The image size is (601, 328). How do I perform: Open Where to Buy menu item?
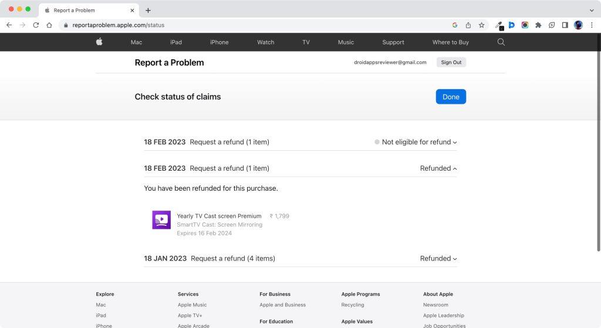[x=451, y=42]
